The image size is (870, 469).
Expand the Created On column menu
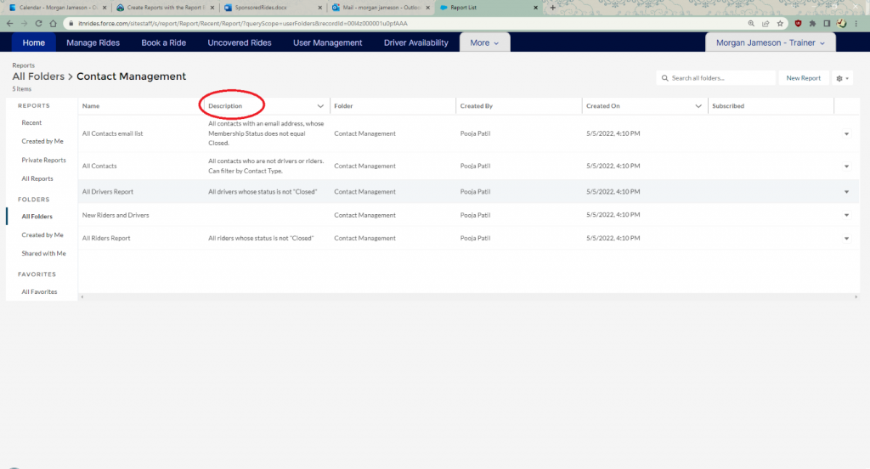[698, 106]
